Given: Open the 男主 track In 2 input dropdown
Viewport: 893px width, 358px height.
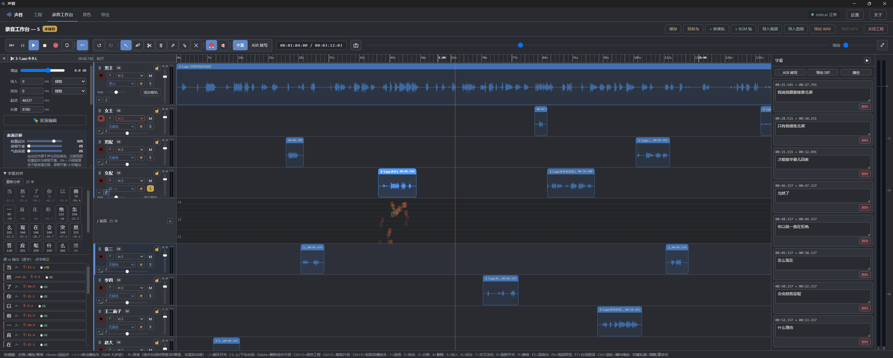Looking at the screenshot, I should (x=130, y=75).
